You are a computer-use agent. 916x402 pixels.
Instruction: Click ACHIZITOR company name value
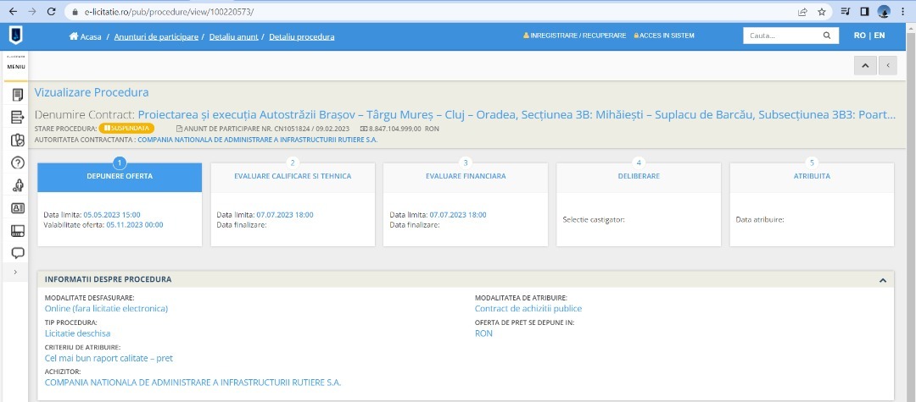coord(193,383)
